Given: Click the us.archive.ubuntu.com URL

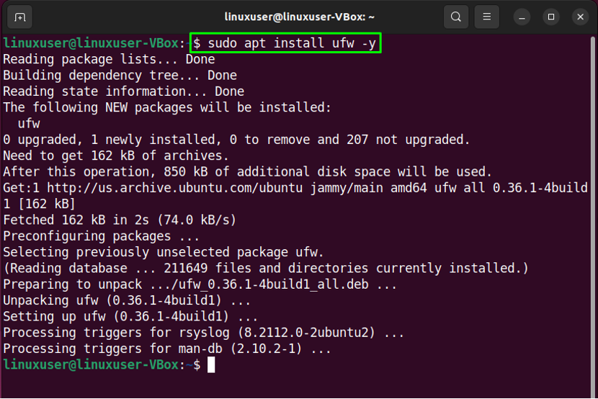Looking at the screenshot, I should 174,188.
